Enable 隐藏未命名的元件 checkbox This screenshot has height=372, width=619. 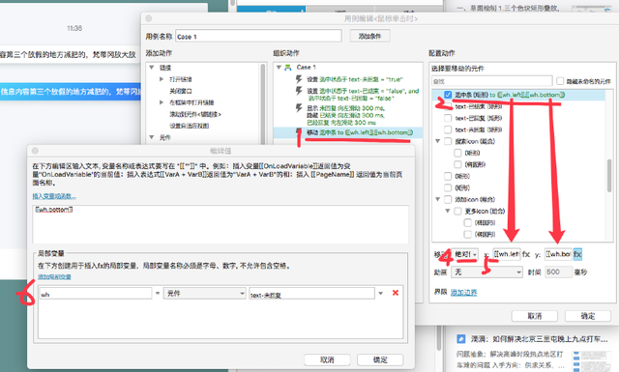click(x=560, y=81)
